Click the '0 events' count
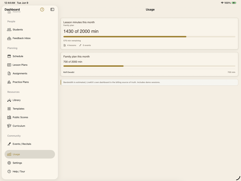This screenshot has width=241, height=181. pyautogui.click(x=87, y=45)
